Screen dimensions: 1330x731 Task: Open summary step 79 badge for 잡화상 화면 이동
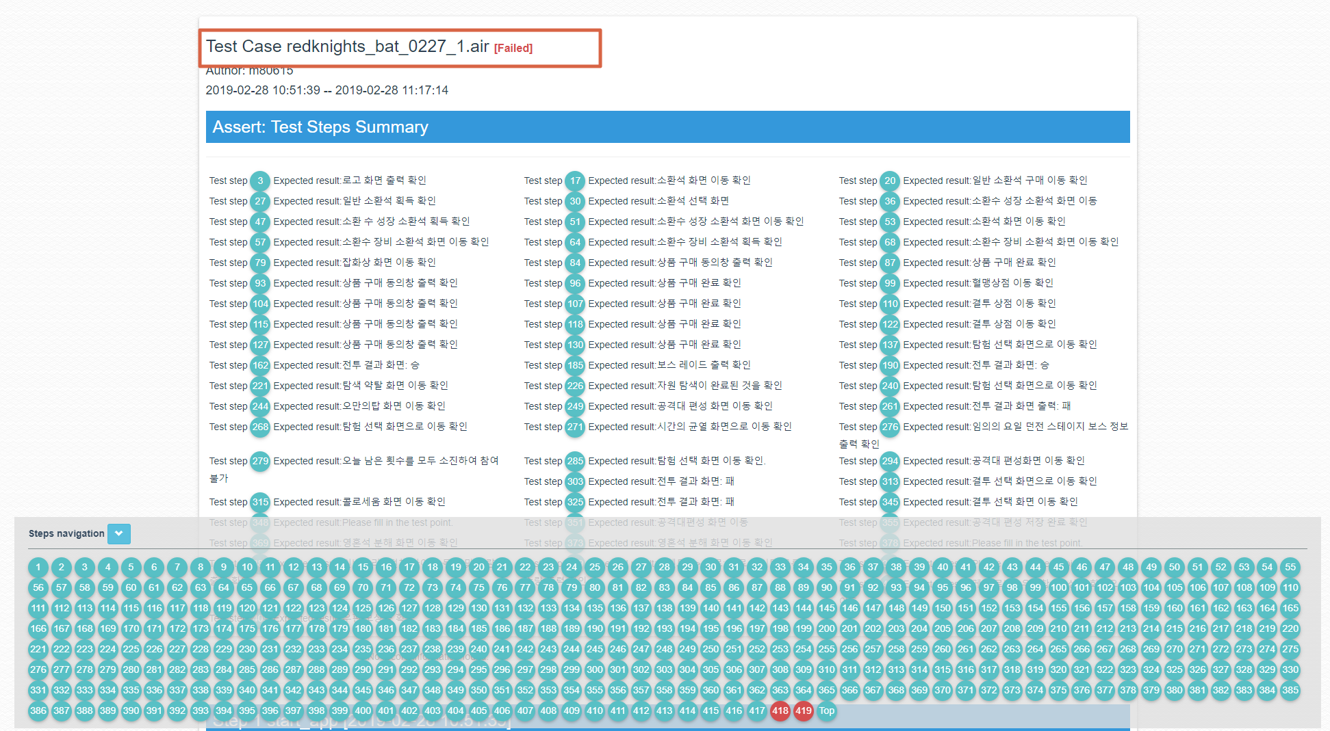coord(260,263)
